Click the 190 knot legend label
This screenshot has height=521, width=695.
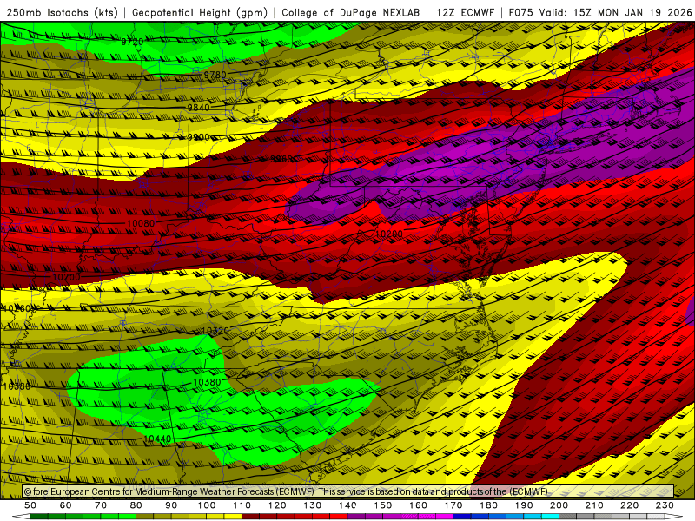pyautogui.click(x=524, y=505)
